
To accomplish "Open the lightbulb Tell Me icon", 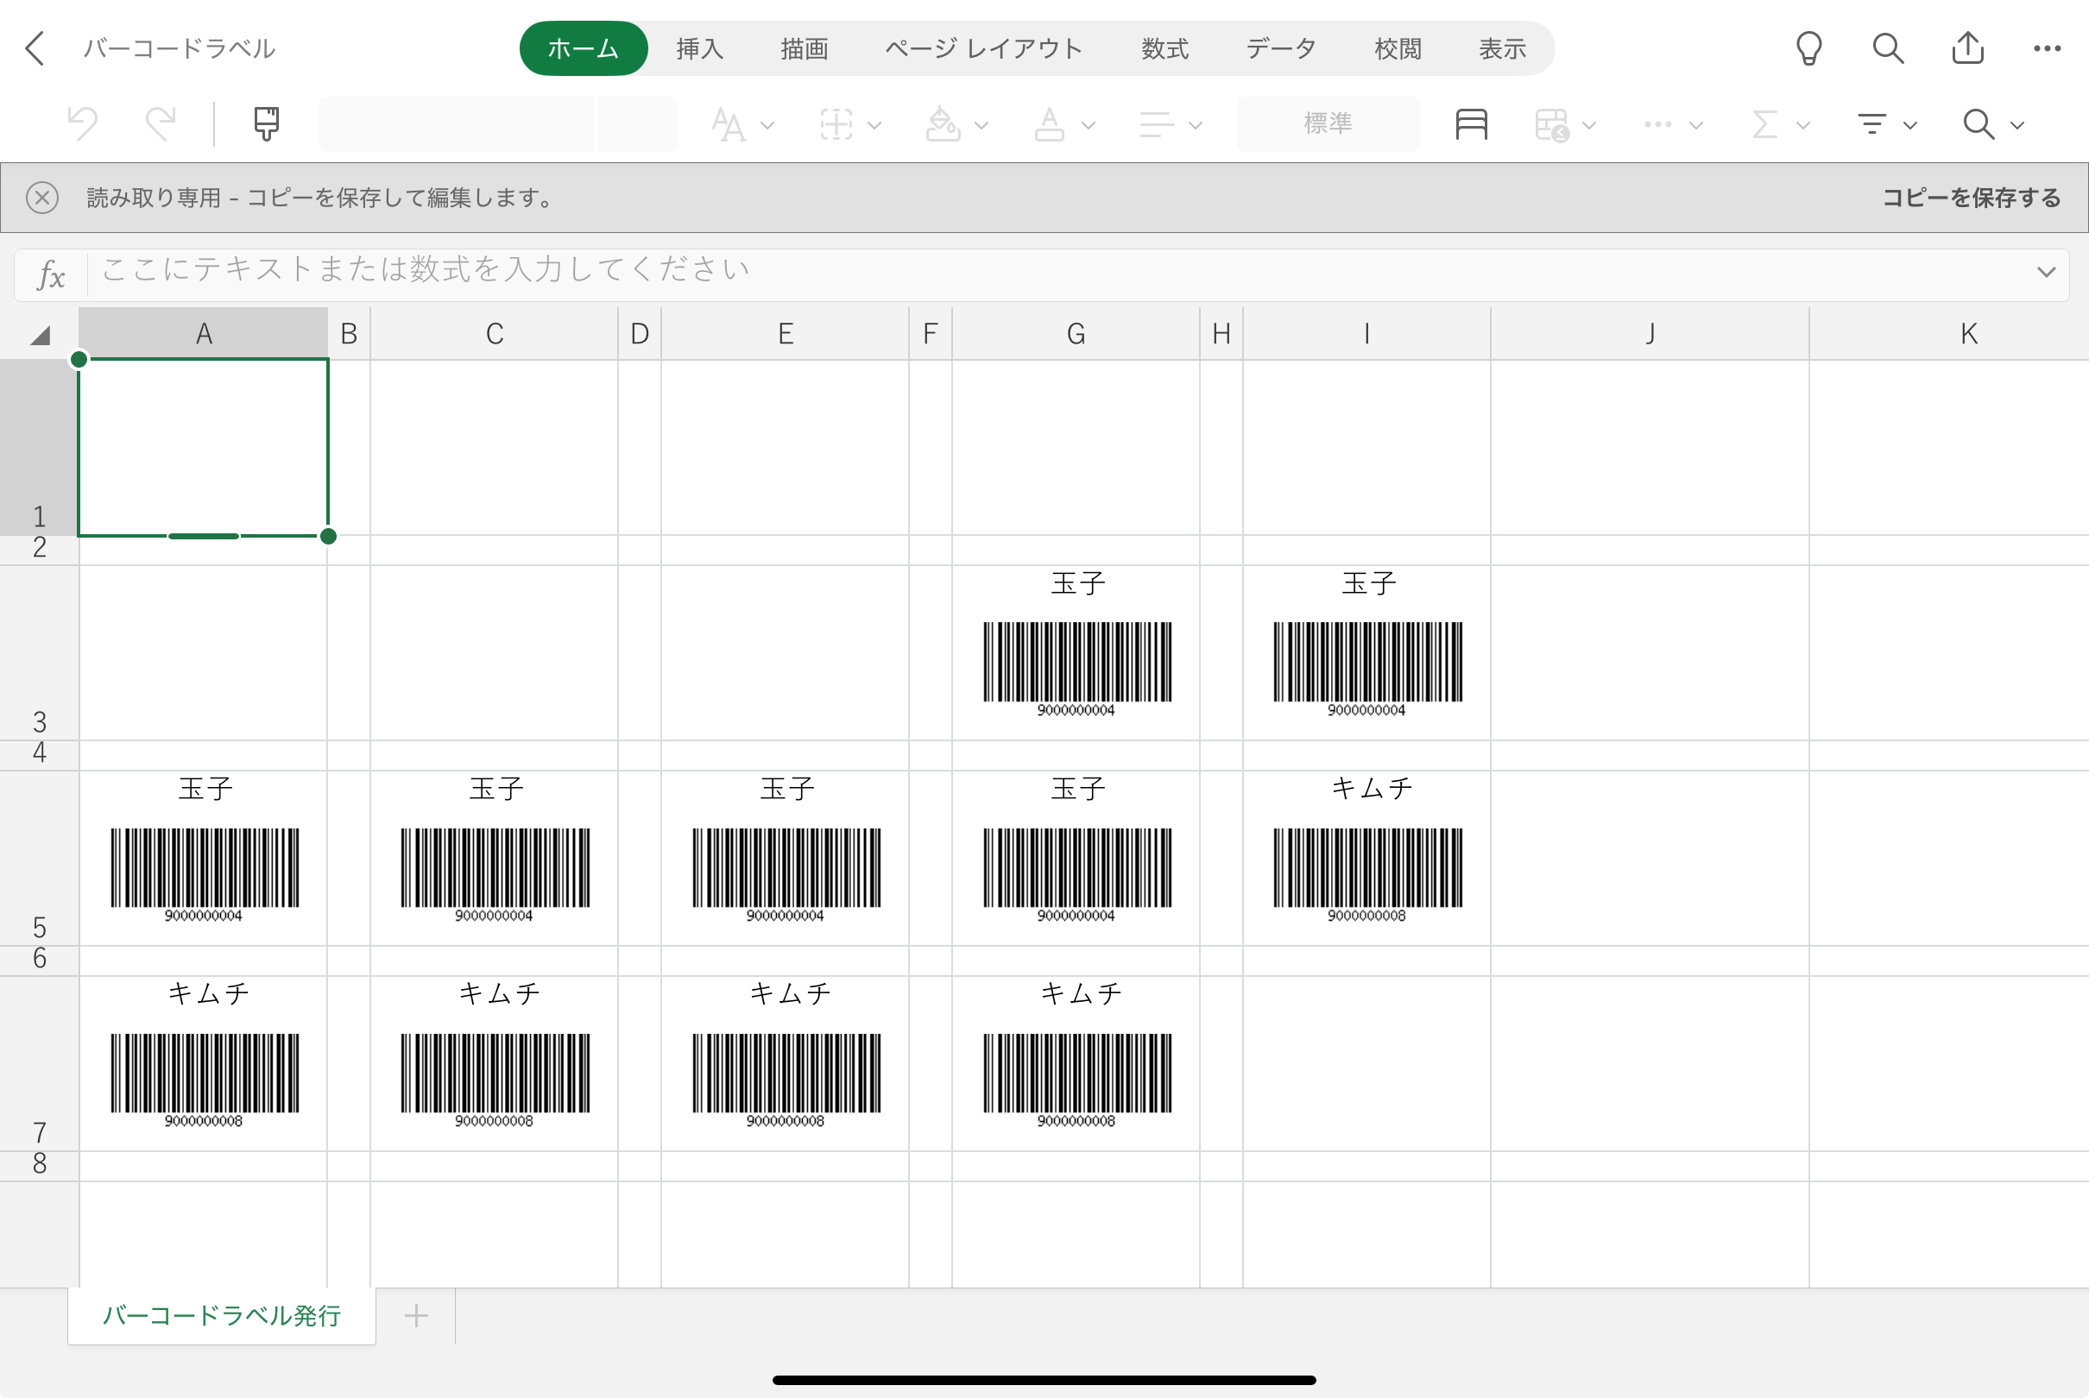I will pyautogui.click(x=1809, y=48).
